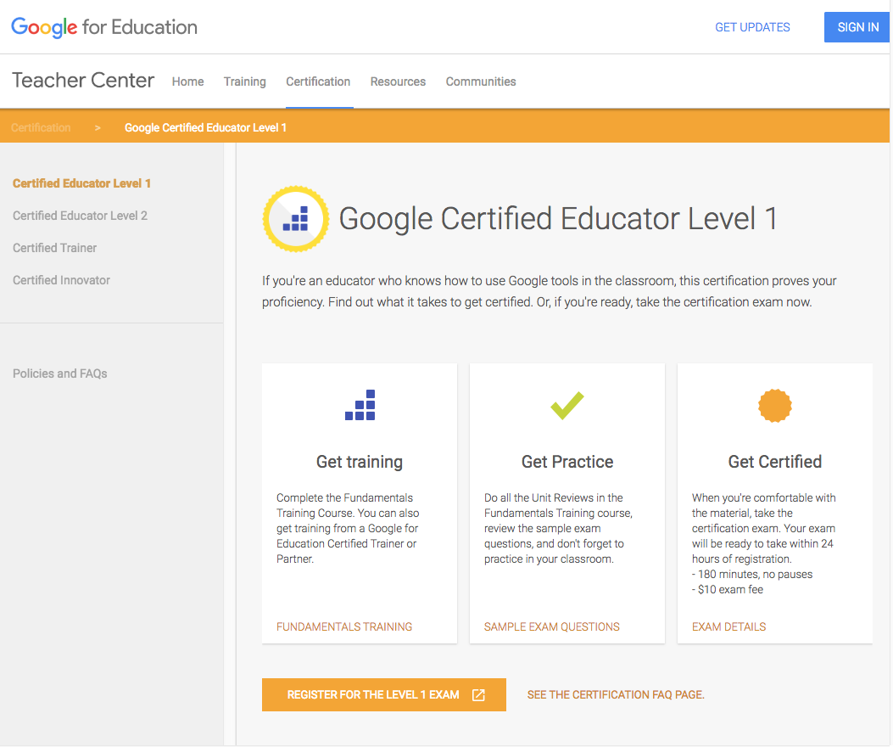Click the yellow Level 1 badge icon
This screenshot has height=747, width=893.
pos(296,219)
